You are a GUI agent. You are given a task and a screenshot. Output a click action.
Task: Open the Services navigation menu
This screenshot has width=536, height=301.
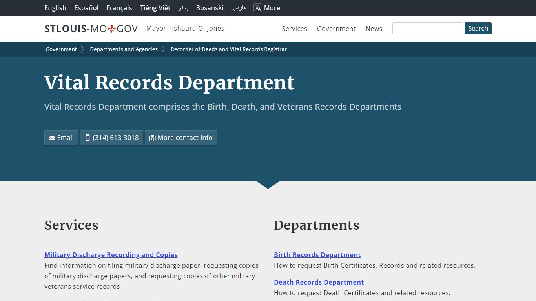[294, 29]
